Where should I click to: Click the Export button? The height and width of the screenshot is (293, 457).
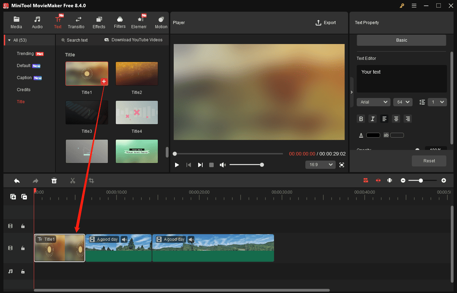(326, 23)
